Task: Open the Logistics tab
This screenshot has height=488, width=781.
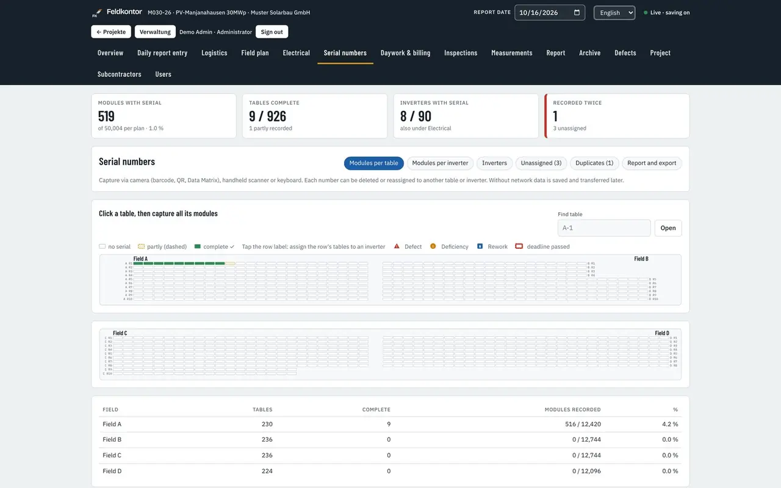Action: [214, 53]
